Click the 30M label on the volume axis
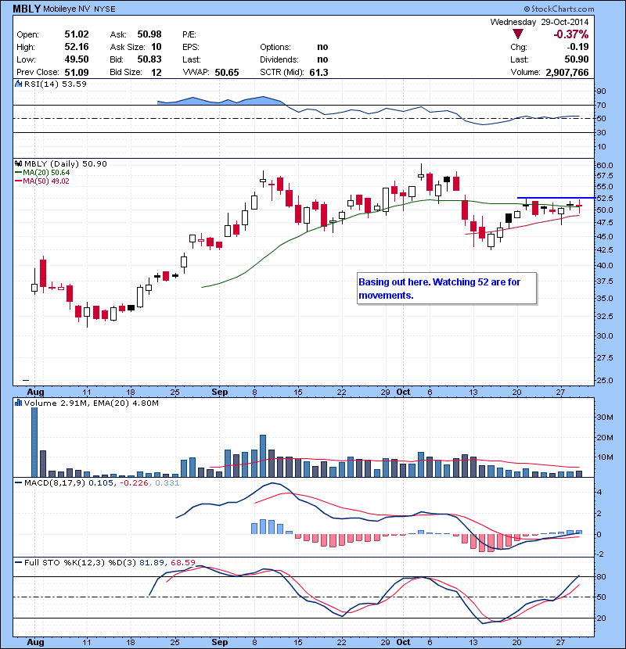The width and height of the screenshot is (626, 649). 605,418
